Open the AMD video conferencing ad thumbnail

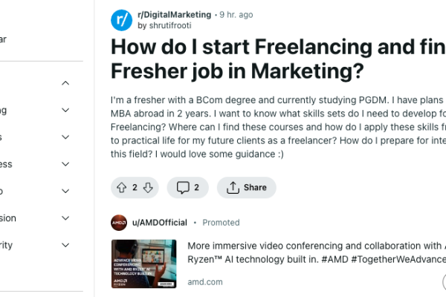click(144, 264)
